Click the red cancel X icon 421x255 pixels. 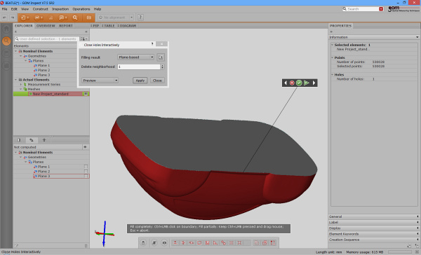click(292, 83)
